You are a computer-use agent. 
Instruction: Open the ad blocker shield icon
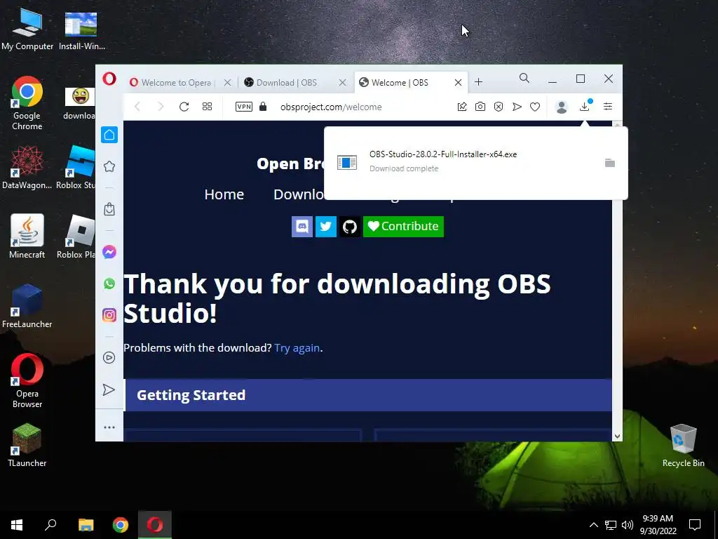tap(499, 107)
